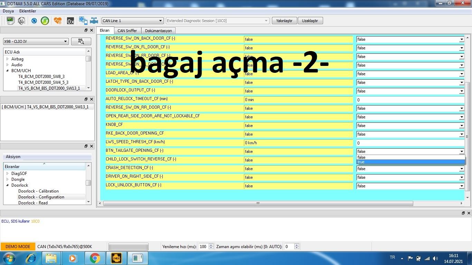Click the orange heartbeat heart icon
The width and height of the screenshot is (472, 265).
pos(58,21)
